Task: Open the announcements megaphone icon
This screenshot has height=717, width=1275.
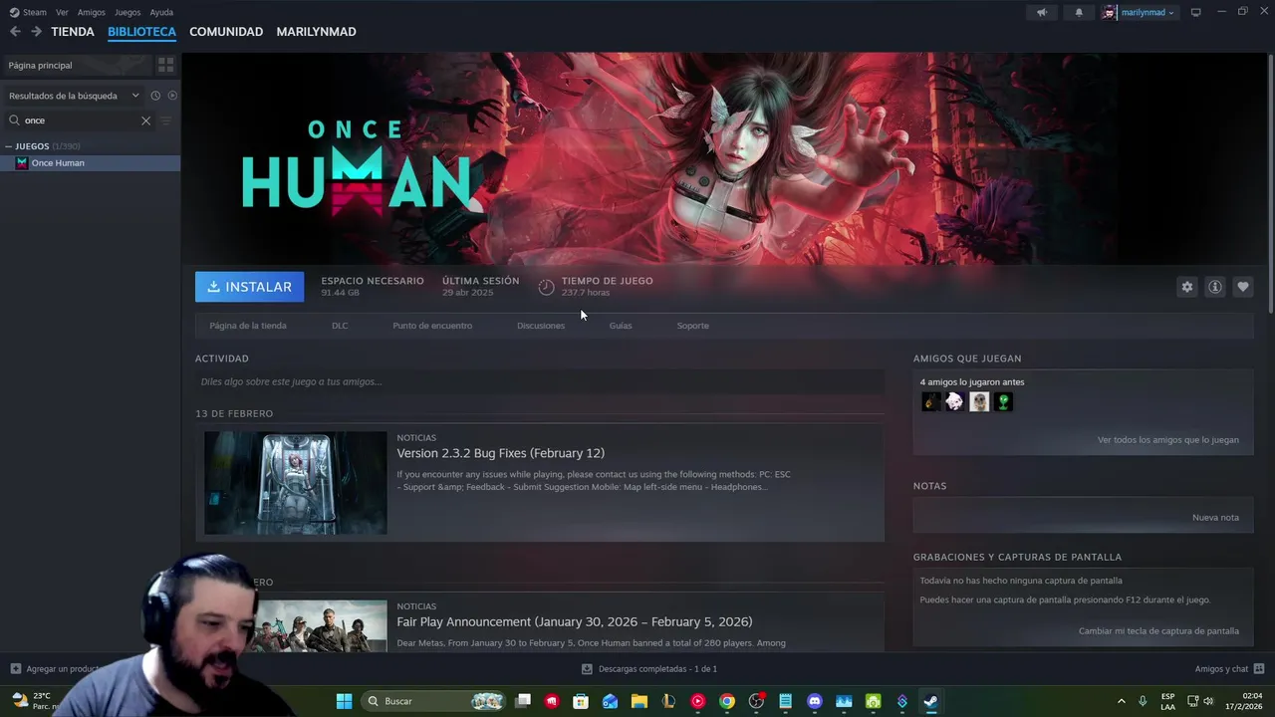Action: coord(1042,12)
